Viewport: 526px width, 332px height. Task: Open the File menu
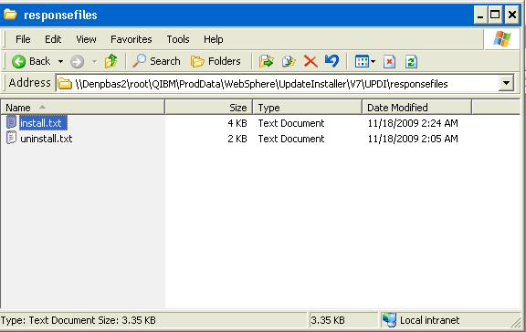point(23,39)
